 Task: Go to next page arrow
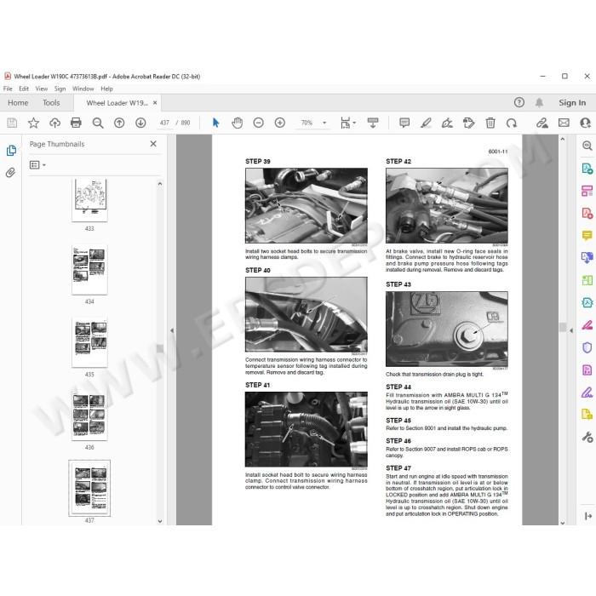(x=140, y=123)
